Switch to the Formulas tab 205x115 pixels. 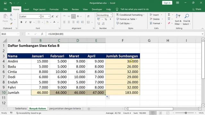point(54,9)
